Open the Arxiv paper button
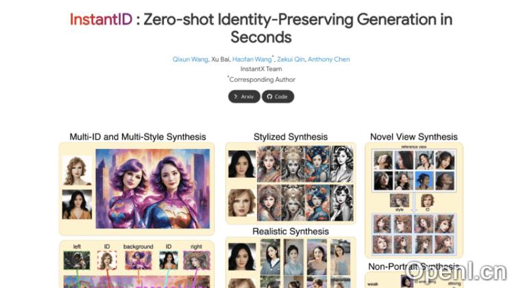Image resolution: width=514 pixels, height=288 pixels. [x=244, y=96]
